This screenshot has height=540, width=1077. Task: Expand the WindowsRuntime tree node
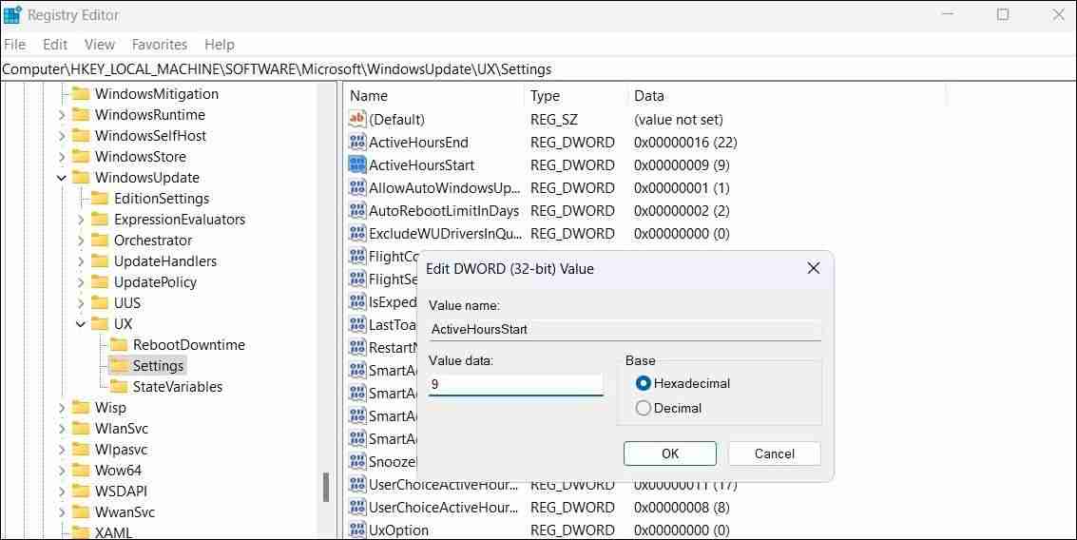click(62, 115)
